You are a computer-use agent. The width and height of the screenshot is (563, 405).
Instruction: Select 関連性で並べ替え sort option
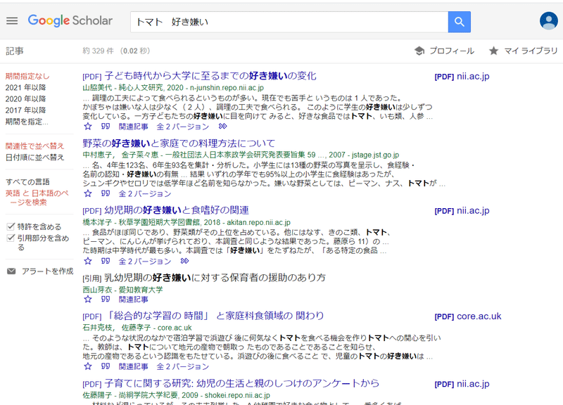click(x=34, y=146)
